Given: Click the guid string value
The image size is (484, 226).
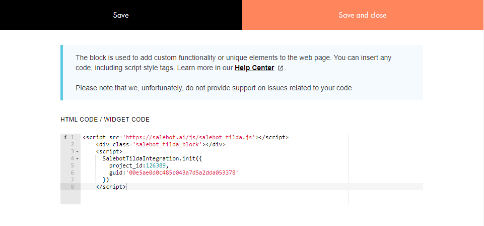Looking at the screenshot, I should [182, 173].
